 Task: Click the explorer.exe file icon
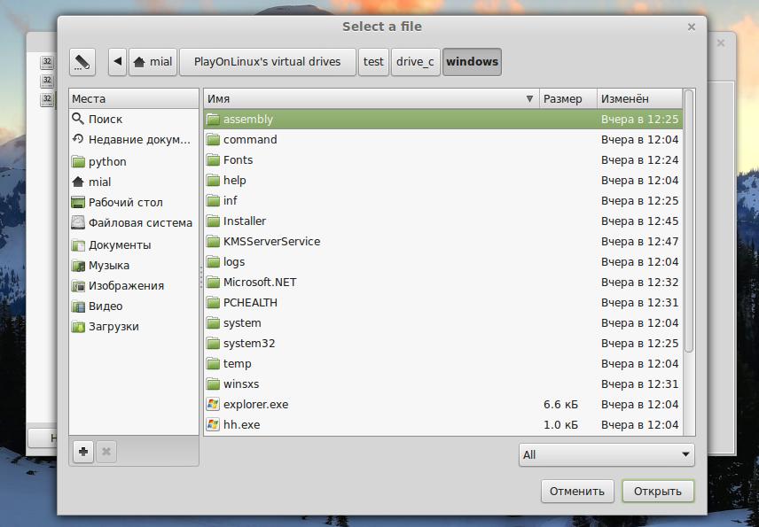(x=213, y=404)
